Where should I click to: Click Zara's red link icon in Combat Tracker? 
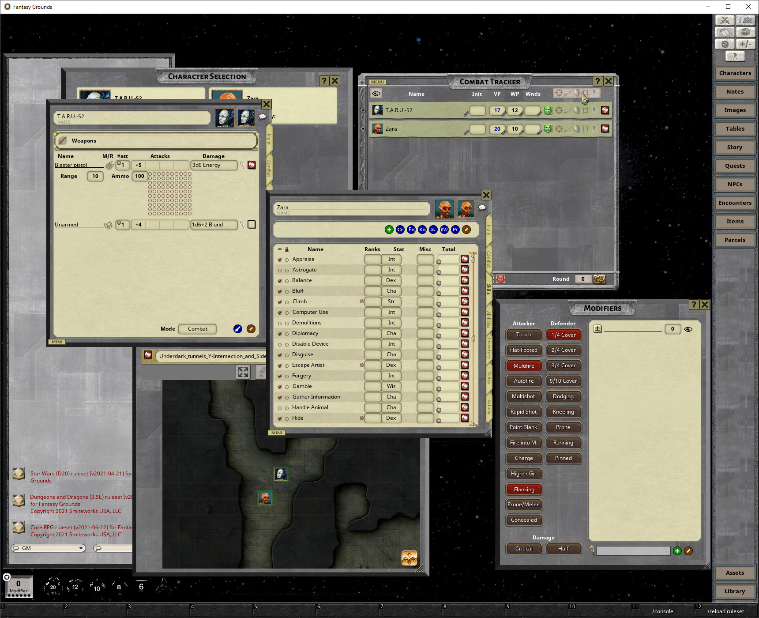point(605,129)
